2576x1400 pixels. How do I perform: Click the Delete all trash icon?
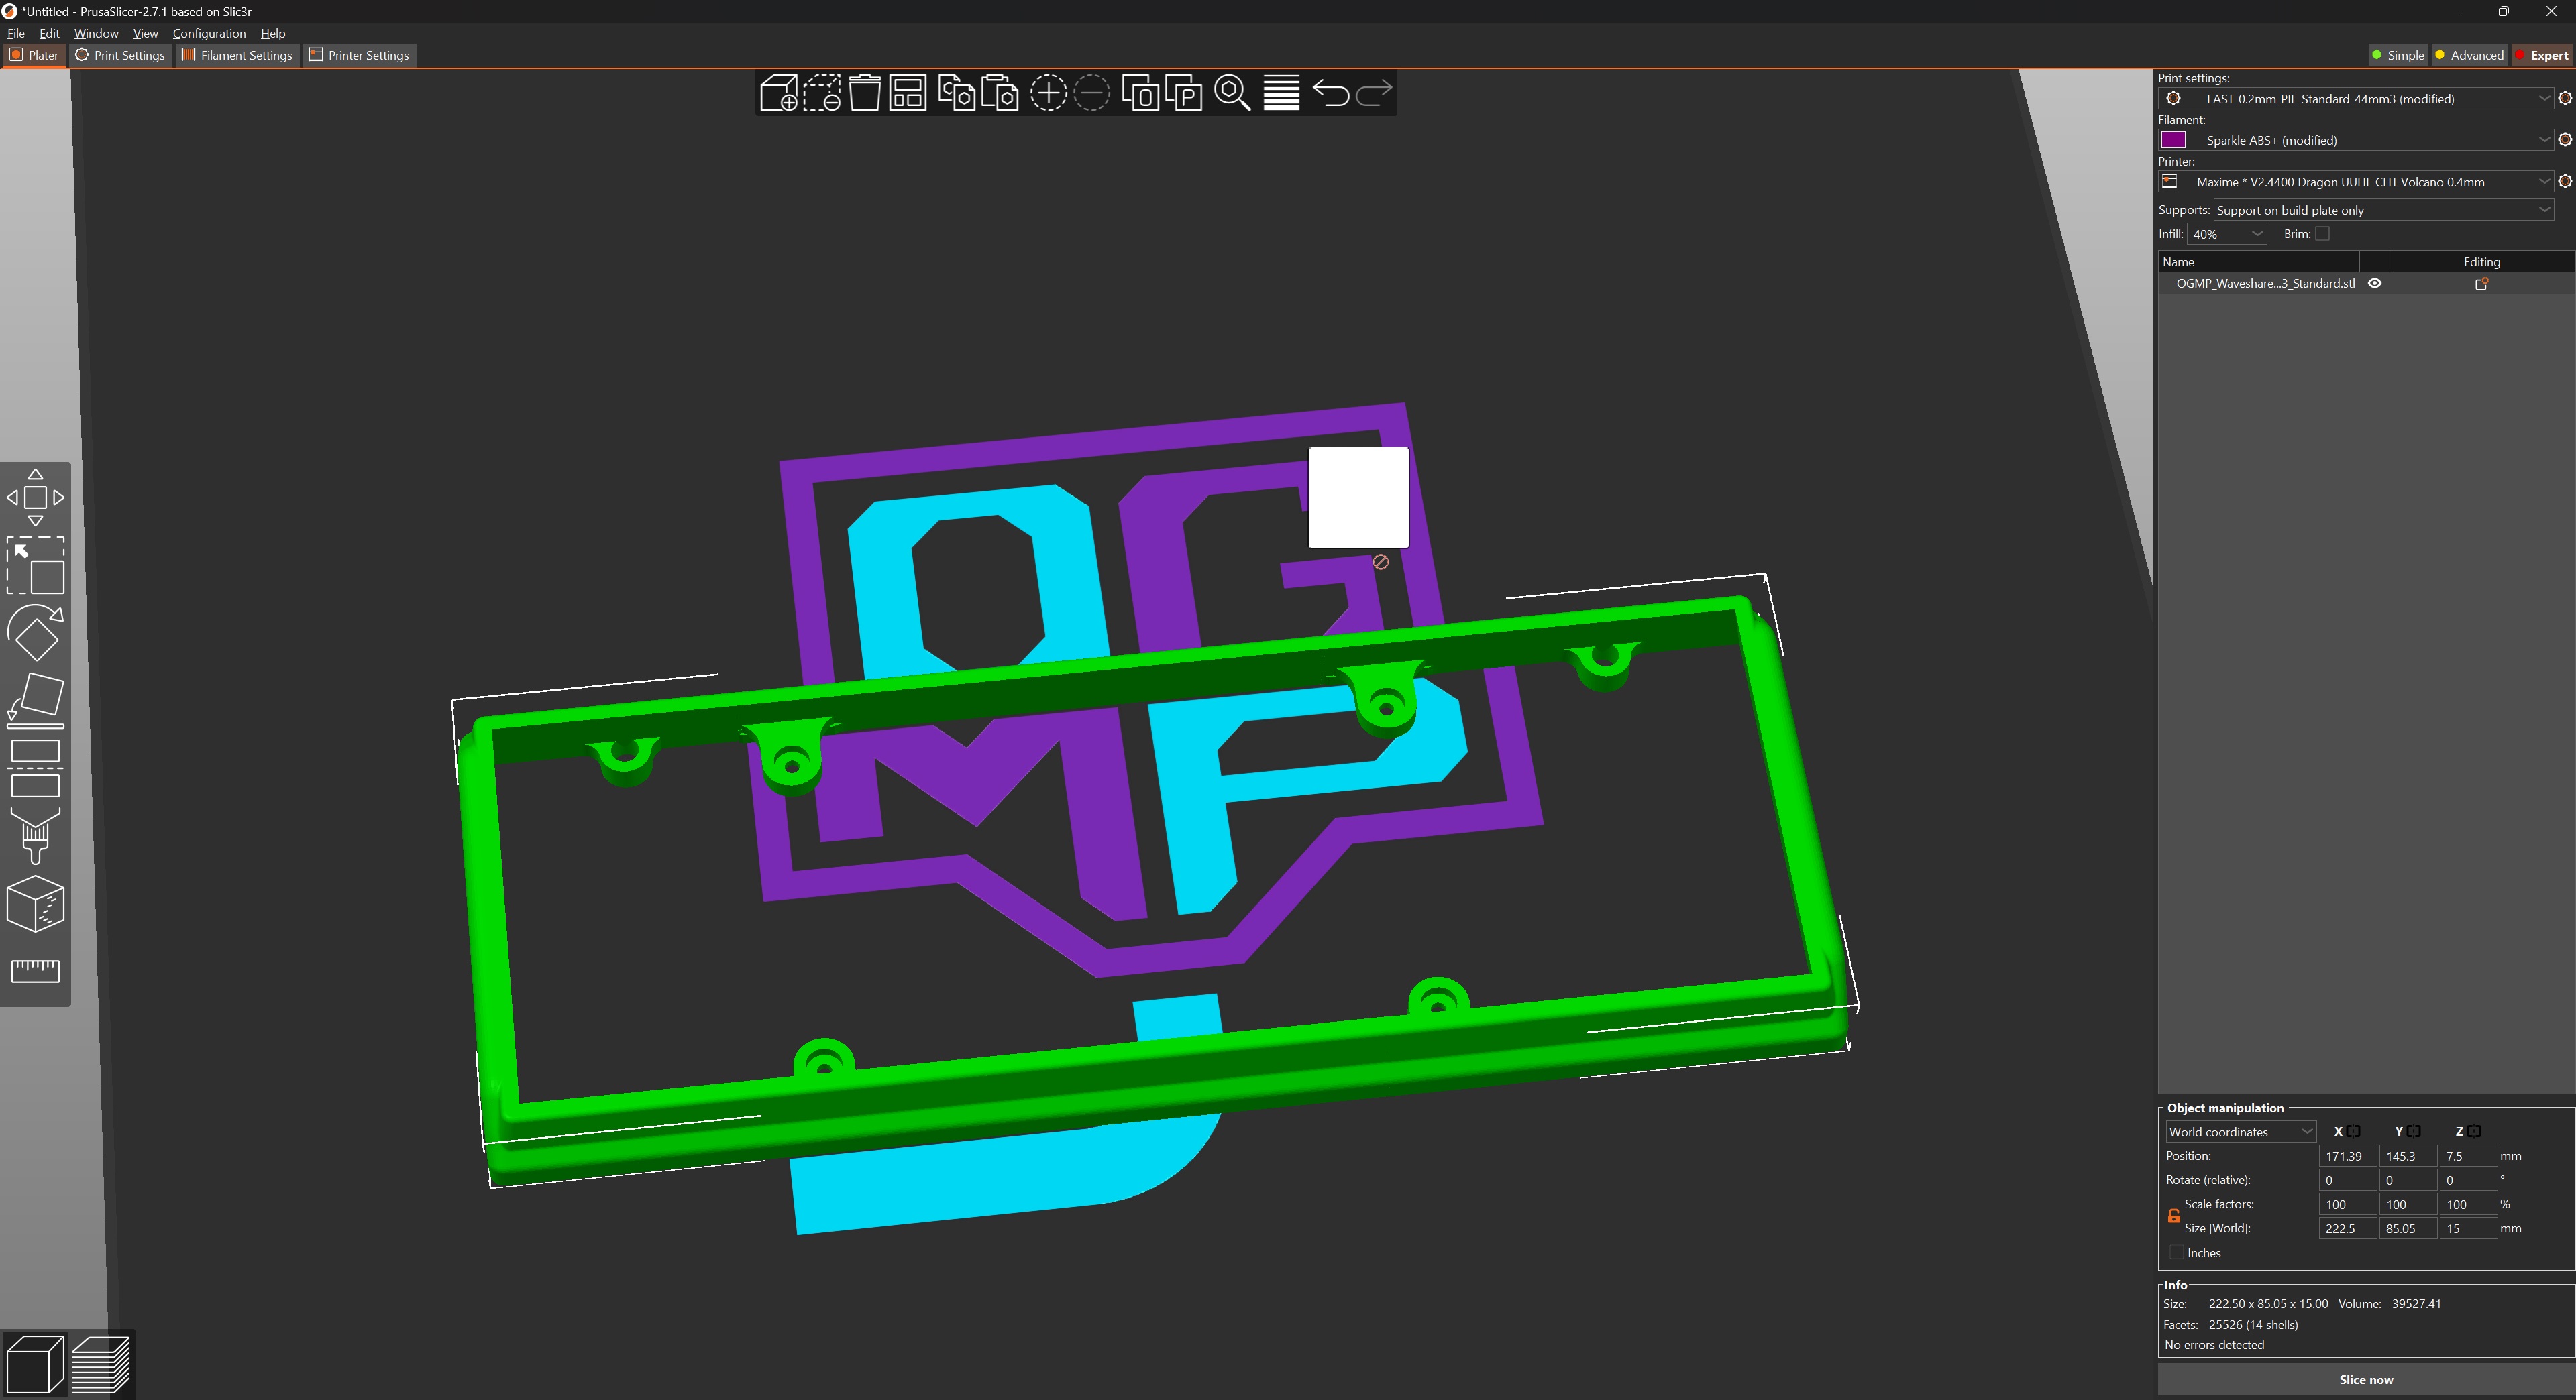pos(864,94)
